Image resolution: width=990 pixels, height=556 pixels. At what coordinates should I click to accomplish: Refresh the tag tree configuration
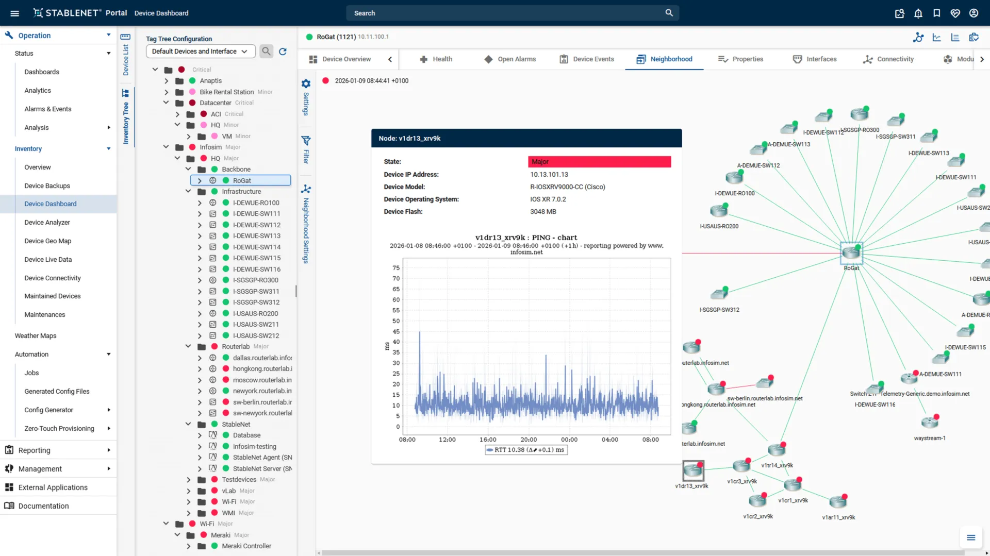[x=283, y=52]
